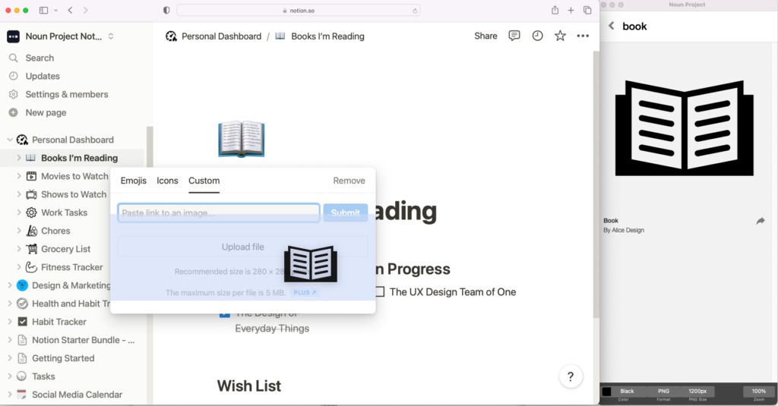This screenshot has width=778, height=406.
Task: Click the Notion help question mark button
Action: pos(571,376)
